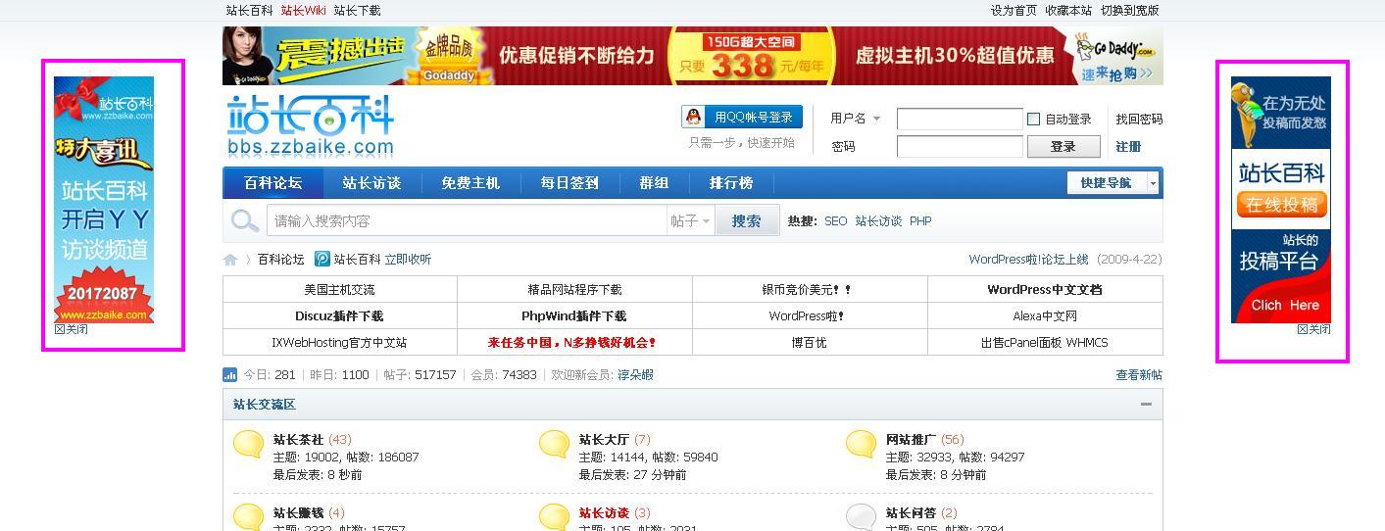The width and height of the screenshot is (1385, 531).
Task: Click the 登录 button
Action: click(1063, 147)
